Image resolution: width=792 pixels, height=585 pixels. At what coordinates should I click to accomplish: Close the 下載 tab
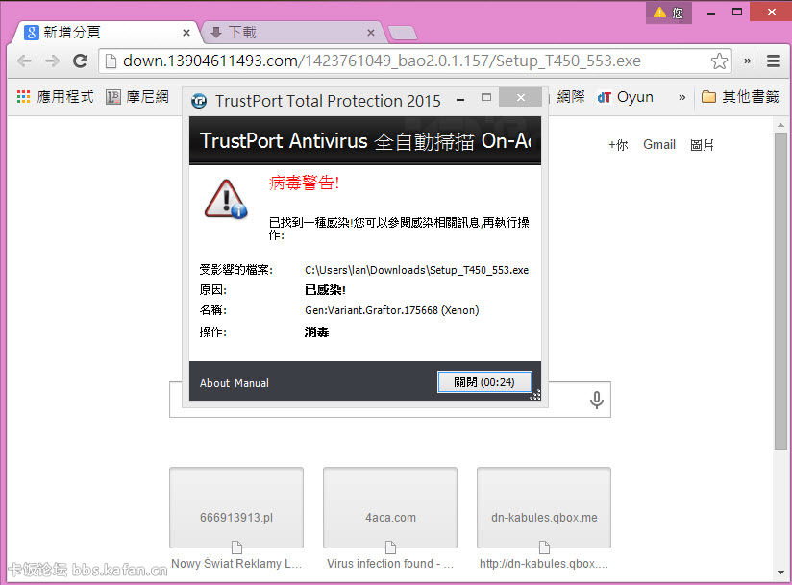(371, 33)
